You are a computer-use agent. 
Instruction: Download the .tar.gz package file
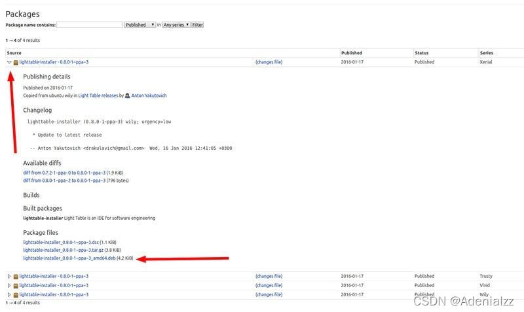click(x=63, y=250)
